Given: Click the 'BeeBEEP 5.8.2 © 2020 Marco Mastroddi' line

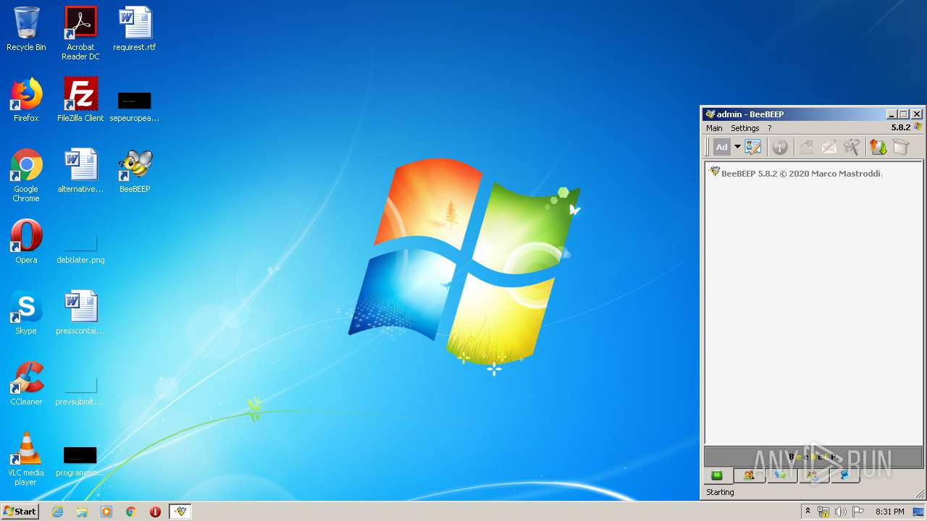Looking at the screenshot, I should point(801,174).
